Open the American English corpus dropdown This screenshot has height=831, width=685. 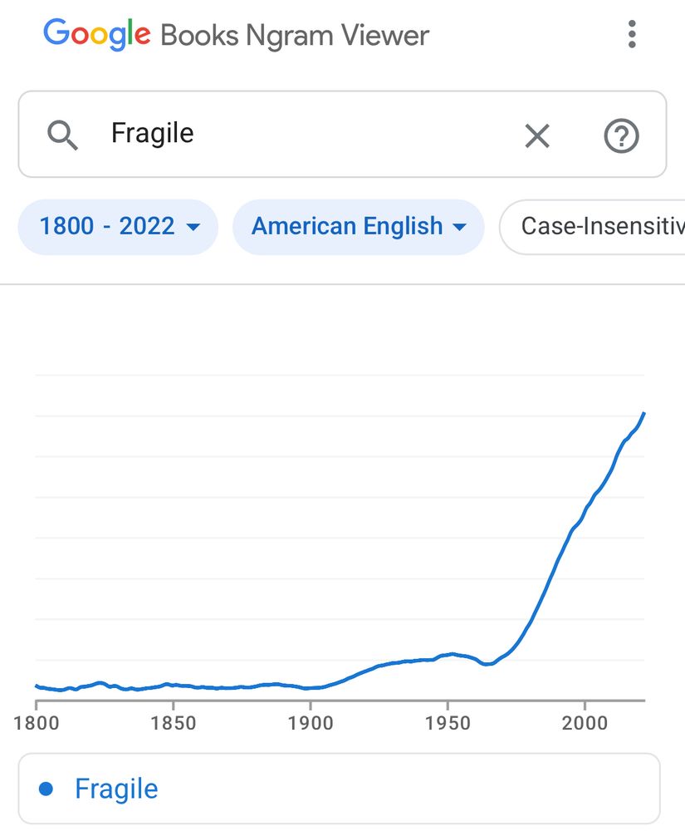(359, 227)
